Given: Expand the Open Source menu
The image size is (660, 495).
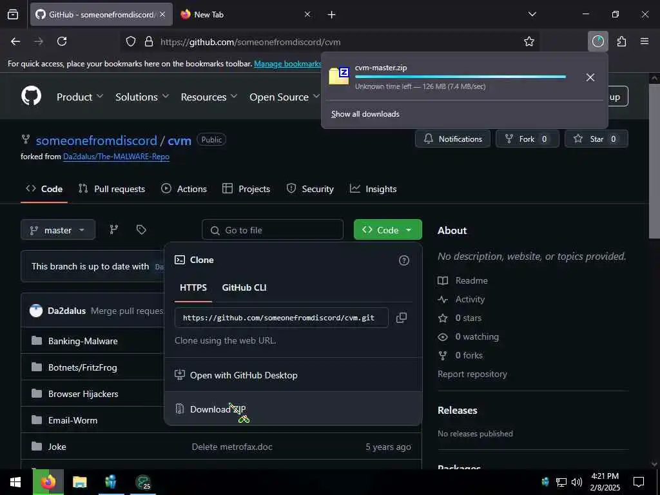Looking at the screenshot, I should [284, 97].
